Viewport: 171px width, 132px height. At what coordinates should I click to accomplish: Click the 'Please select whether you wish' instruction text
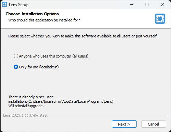pos(82,36)
